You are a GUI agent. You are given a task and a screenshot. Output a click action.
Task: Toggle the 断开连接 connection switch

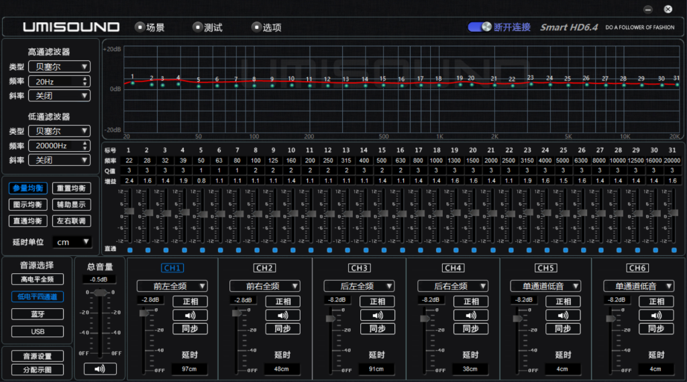click(480, 27)
